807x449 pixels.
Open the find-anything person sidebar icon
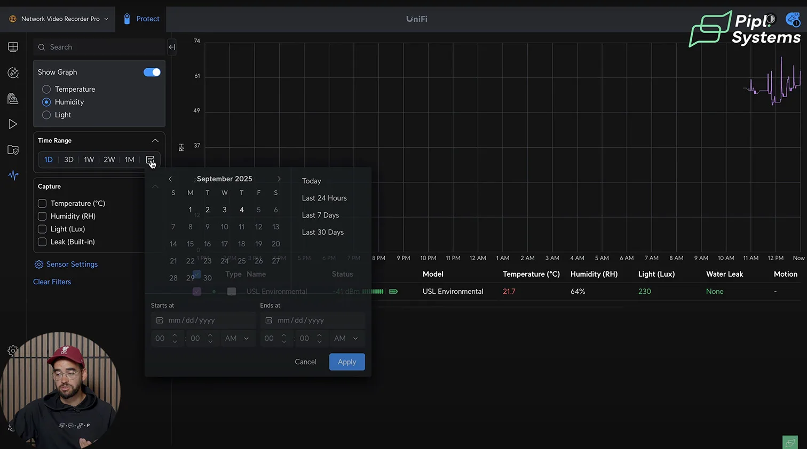(13, 98)
